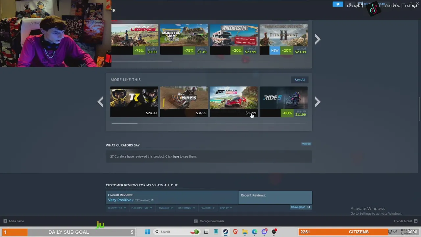The height and width of the screenshot is (237, 421).
Task: Open MX vs ATV Legends game card
Action: pos(135,39)
